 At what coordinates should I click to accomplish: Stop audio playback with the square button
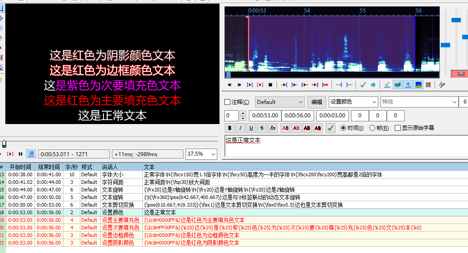pyautogui.click(x=270, y=85)
